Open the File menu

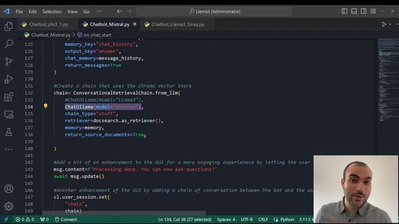pyautogui.click(x=19, y=12)
